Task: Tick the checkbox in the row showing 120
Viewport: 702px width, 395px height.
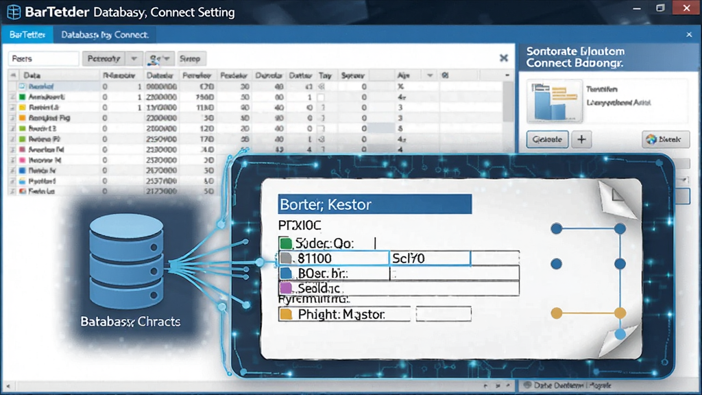Action: click(321, 128)
